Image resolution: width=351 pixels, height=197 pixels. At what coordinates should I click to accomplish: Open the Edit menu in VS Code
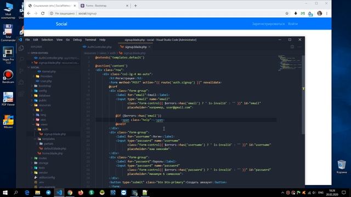click(36, 40)
